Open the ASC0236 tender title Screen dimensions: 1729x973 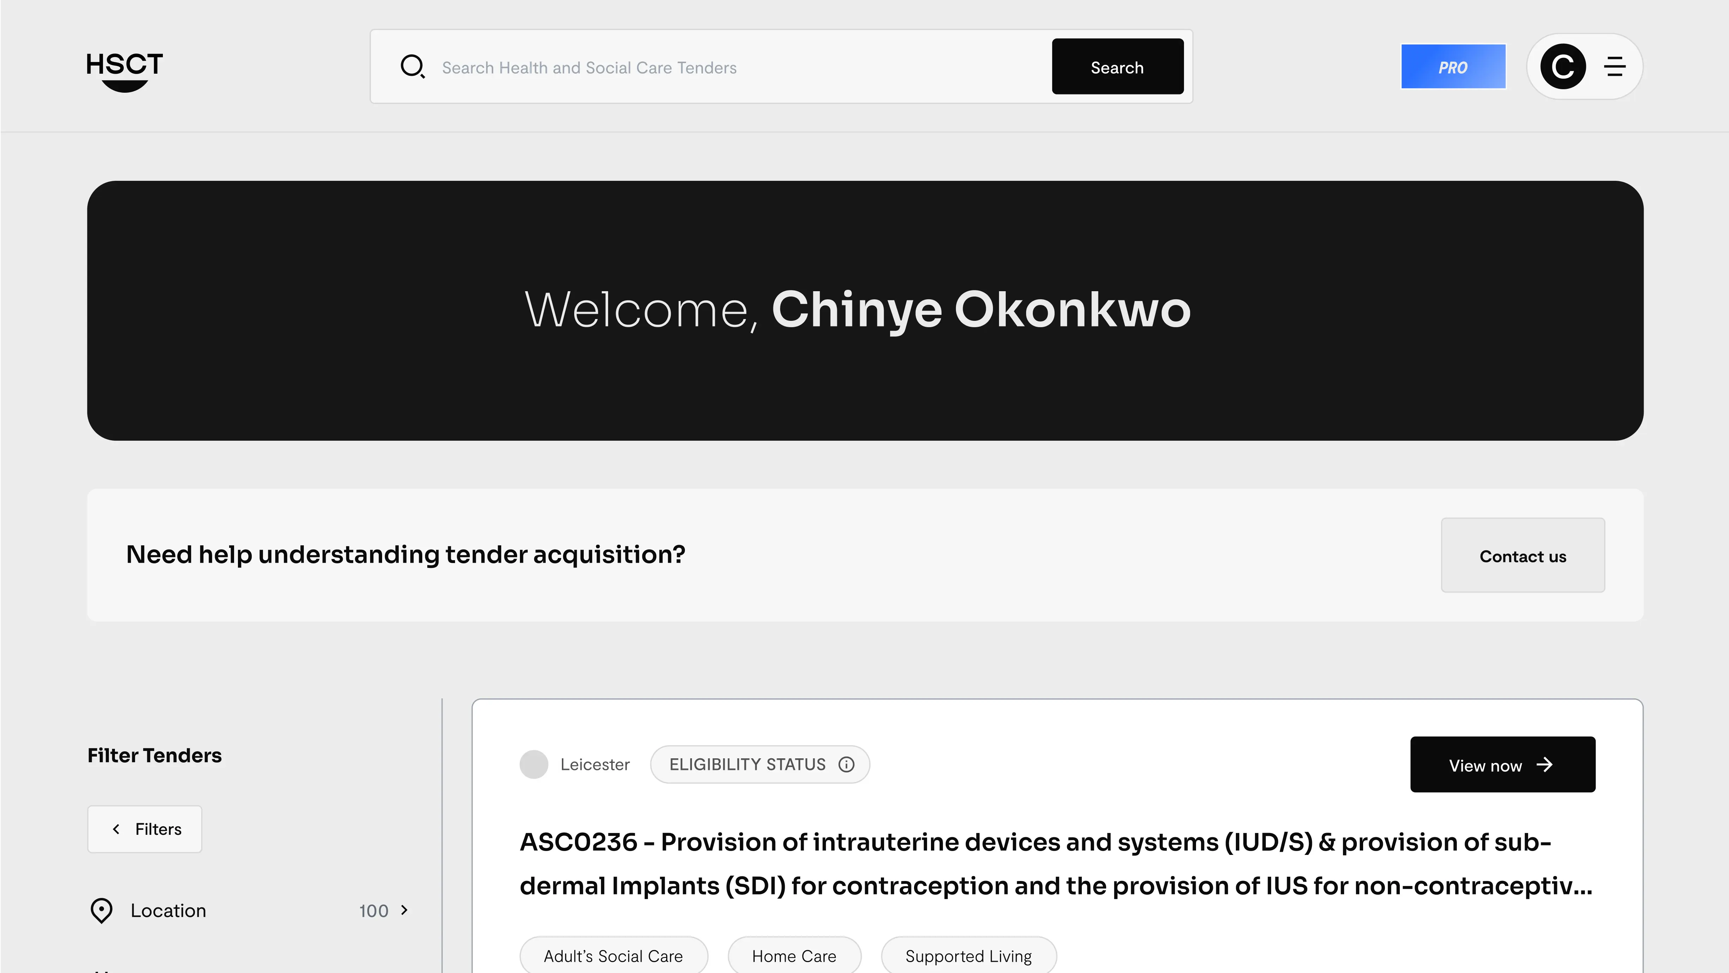[x=1056, y=864]
